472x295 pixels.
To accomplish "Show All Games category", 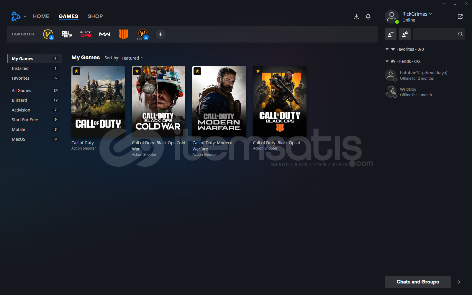I will pyautogui.click(x=35, y=91).
